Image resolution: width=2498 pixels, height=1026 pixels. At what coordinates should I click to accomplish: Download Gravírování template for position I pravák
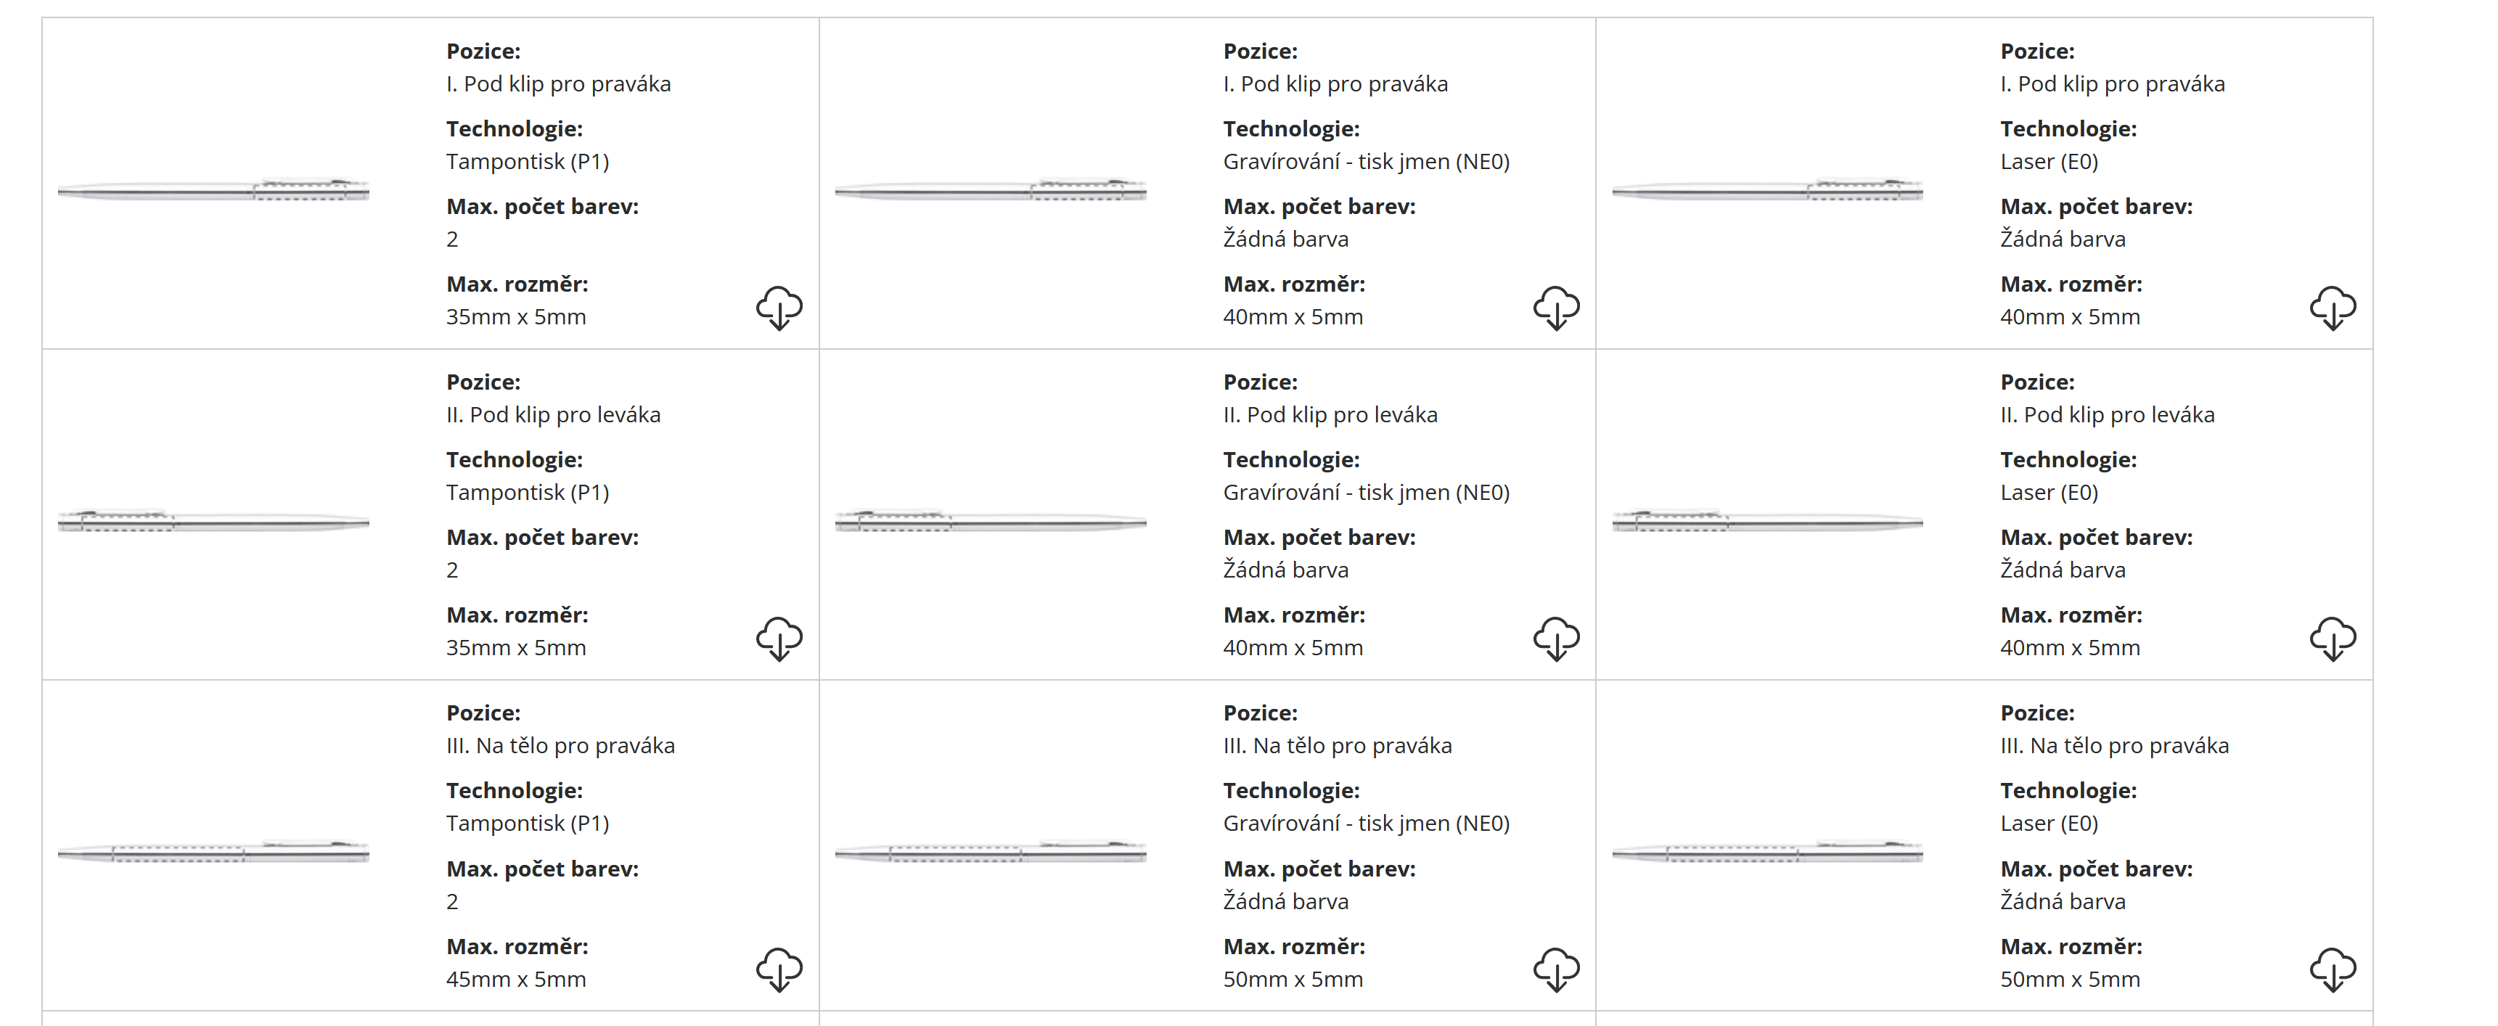pos(1555,308)
